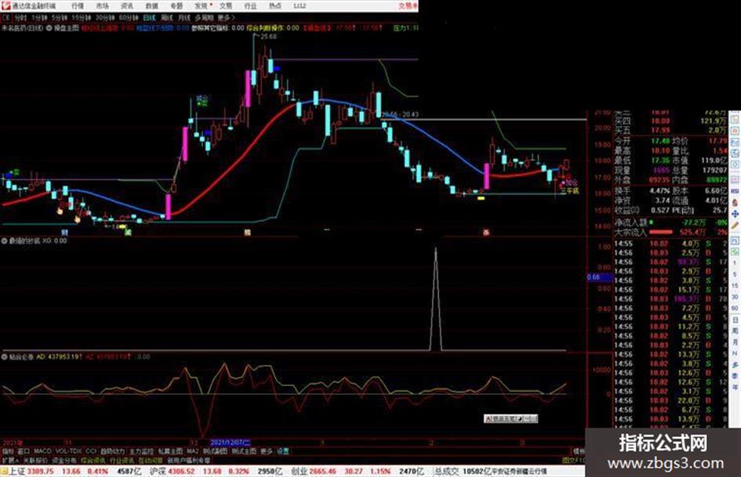This screenshot has width=741, height=477.
Task: Click the 上证 index in status bar
Action: point(17,472)
